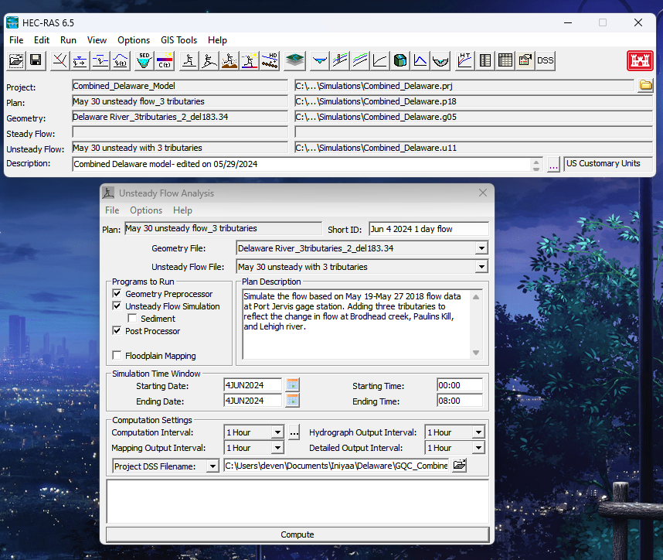Enable the Sediment checkbox
The image size is (663, 560).
[132, 318]
